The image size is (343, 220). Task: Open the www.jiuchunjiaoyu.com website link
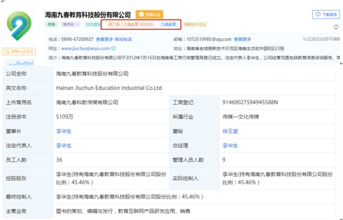[x=85, y=48]
